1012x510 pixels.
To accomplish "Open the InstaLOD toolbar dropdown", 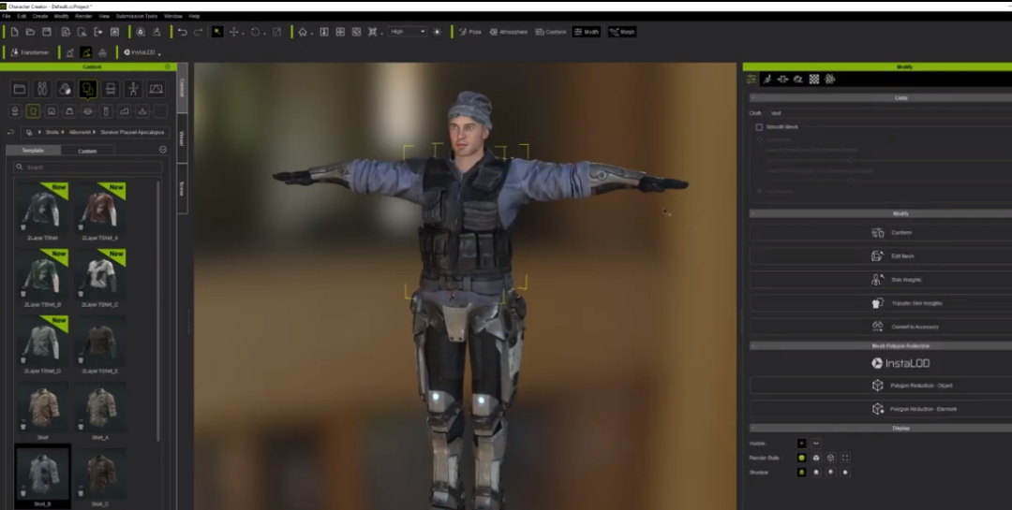I will [x=142, y=52].
